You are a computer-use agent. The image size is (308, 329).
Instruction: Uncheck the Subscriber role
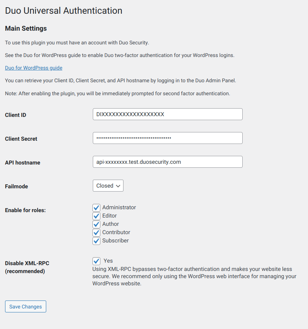tap(96, 241)
